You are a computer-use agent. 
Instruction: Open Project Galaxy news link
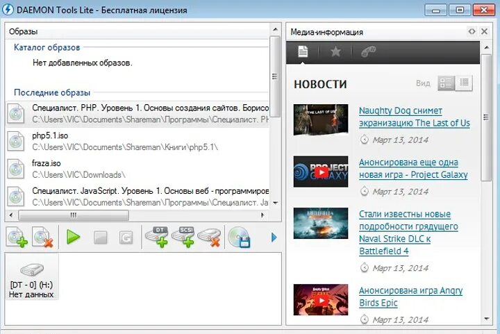(x=413, y=169)
